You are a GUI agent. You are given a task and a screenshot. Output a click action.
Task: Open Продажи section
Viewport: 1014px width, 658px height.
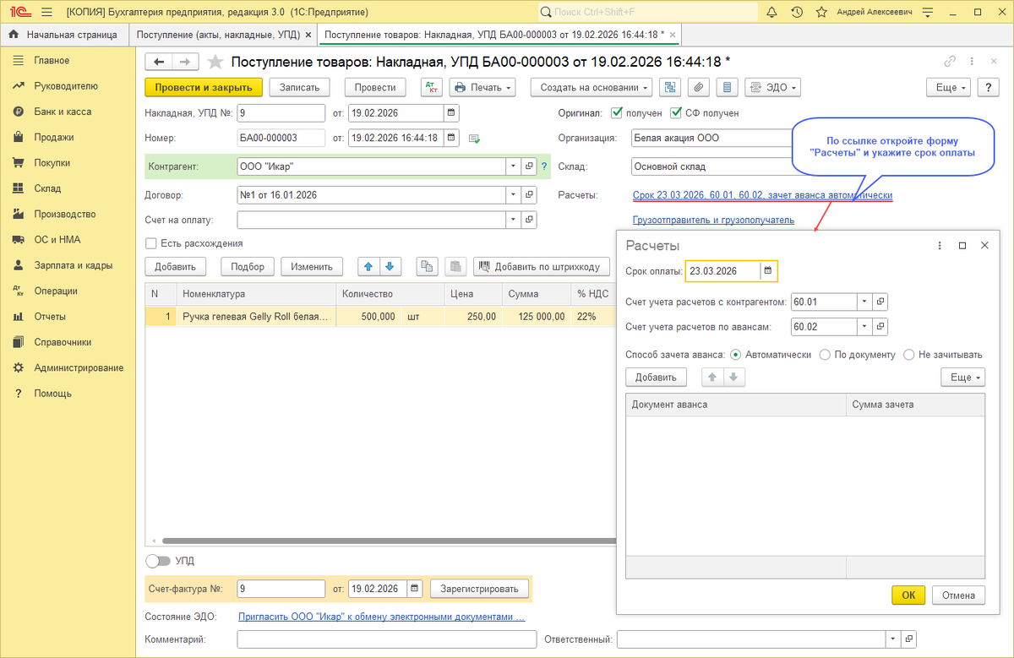tap(54, 137)
